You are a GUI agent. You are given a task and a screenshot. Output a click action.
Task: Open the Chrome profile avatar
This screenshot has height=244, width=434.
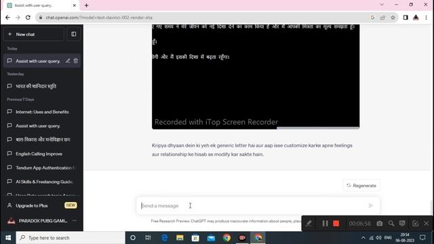point(416,18)
